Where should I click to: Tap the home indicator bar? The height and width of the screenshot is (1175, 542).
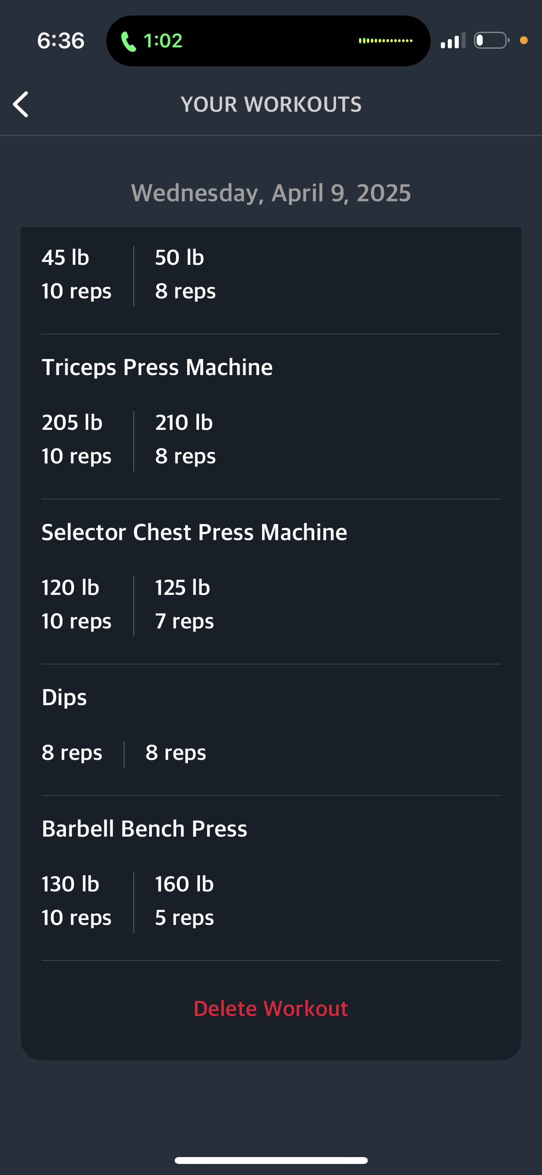coord(271,1160)
